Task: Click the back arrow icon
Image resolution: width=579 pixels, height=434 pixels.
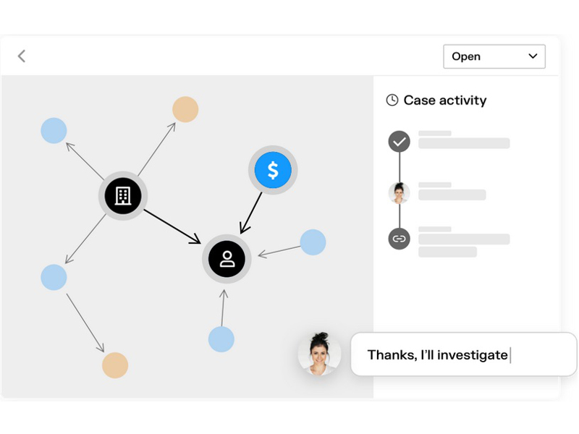Action: click(22, 56)
